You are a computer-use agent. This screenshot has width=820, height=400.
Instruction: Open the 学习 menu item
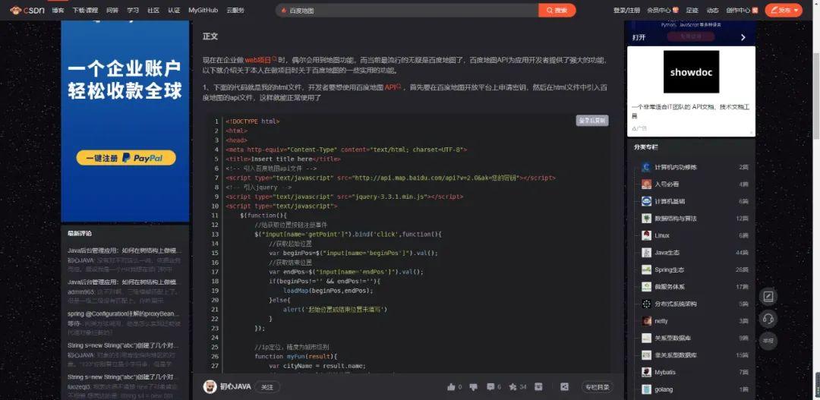click(133, 10)
